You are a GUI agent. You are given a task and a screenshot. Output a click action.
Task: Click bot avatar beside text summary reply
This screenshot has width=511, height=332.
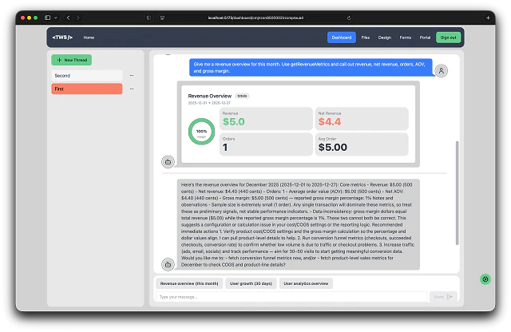point(168,264)
